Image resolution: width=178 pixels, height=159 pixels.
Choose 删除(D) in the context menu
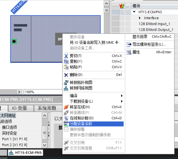click(94, 75)
